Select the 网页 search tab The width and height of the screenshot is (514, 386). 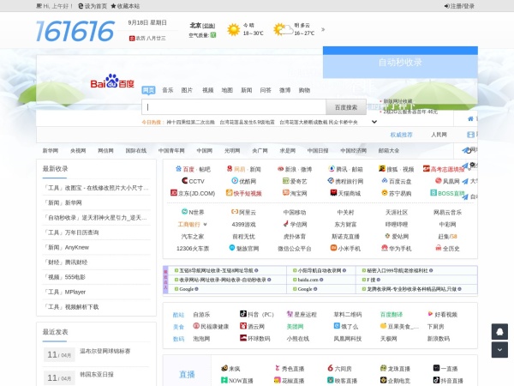pos(148,90)
